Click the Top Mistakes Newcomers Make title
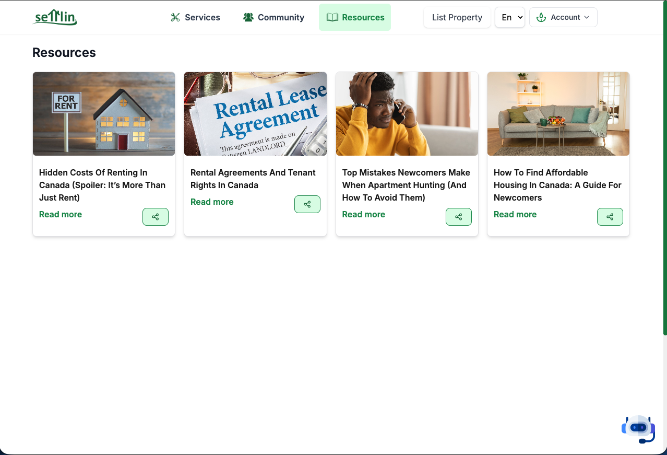Screen dimensions: 667x455 406,185
